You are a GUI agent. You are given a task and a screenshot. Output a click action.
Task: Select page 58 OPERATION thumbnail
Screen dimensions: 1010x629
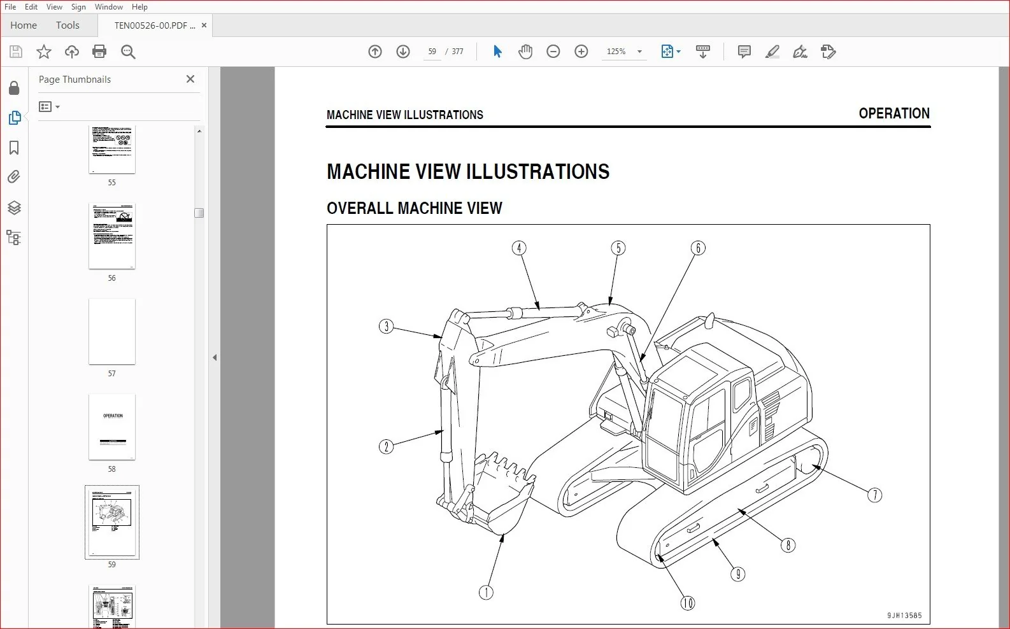pos(112,427)
